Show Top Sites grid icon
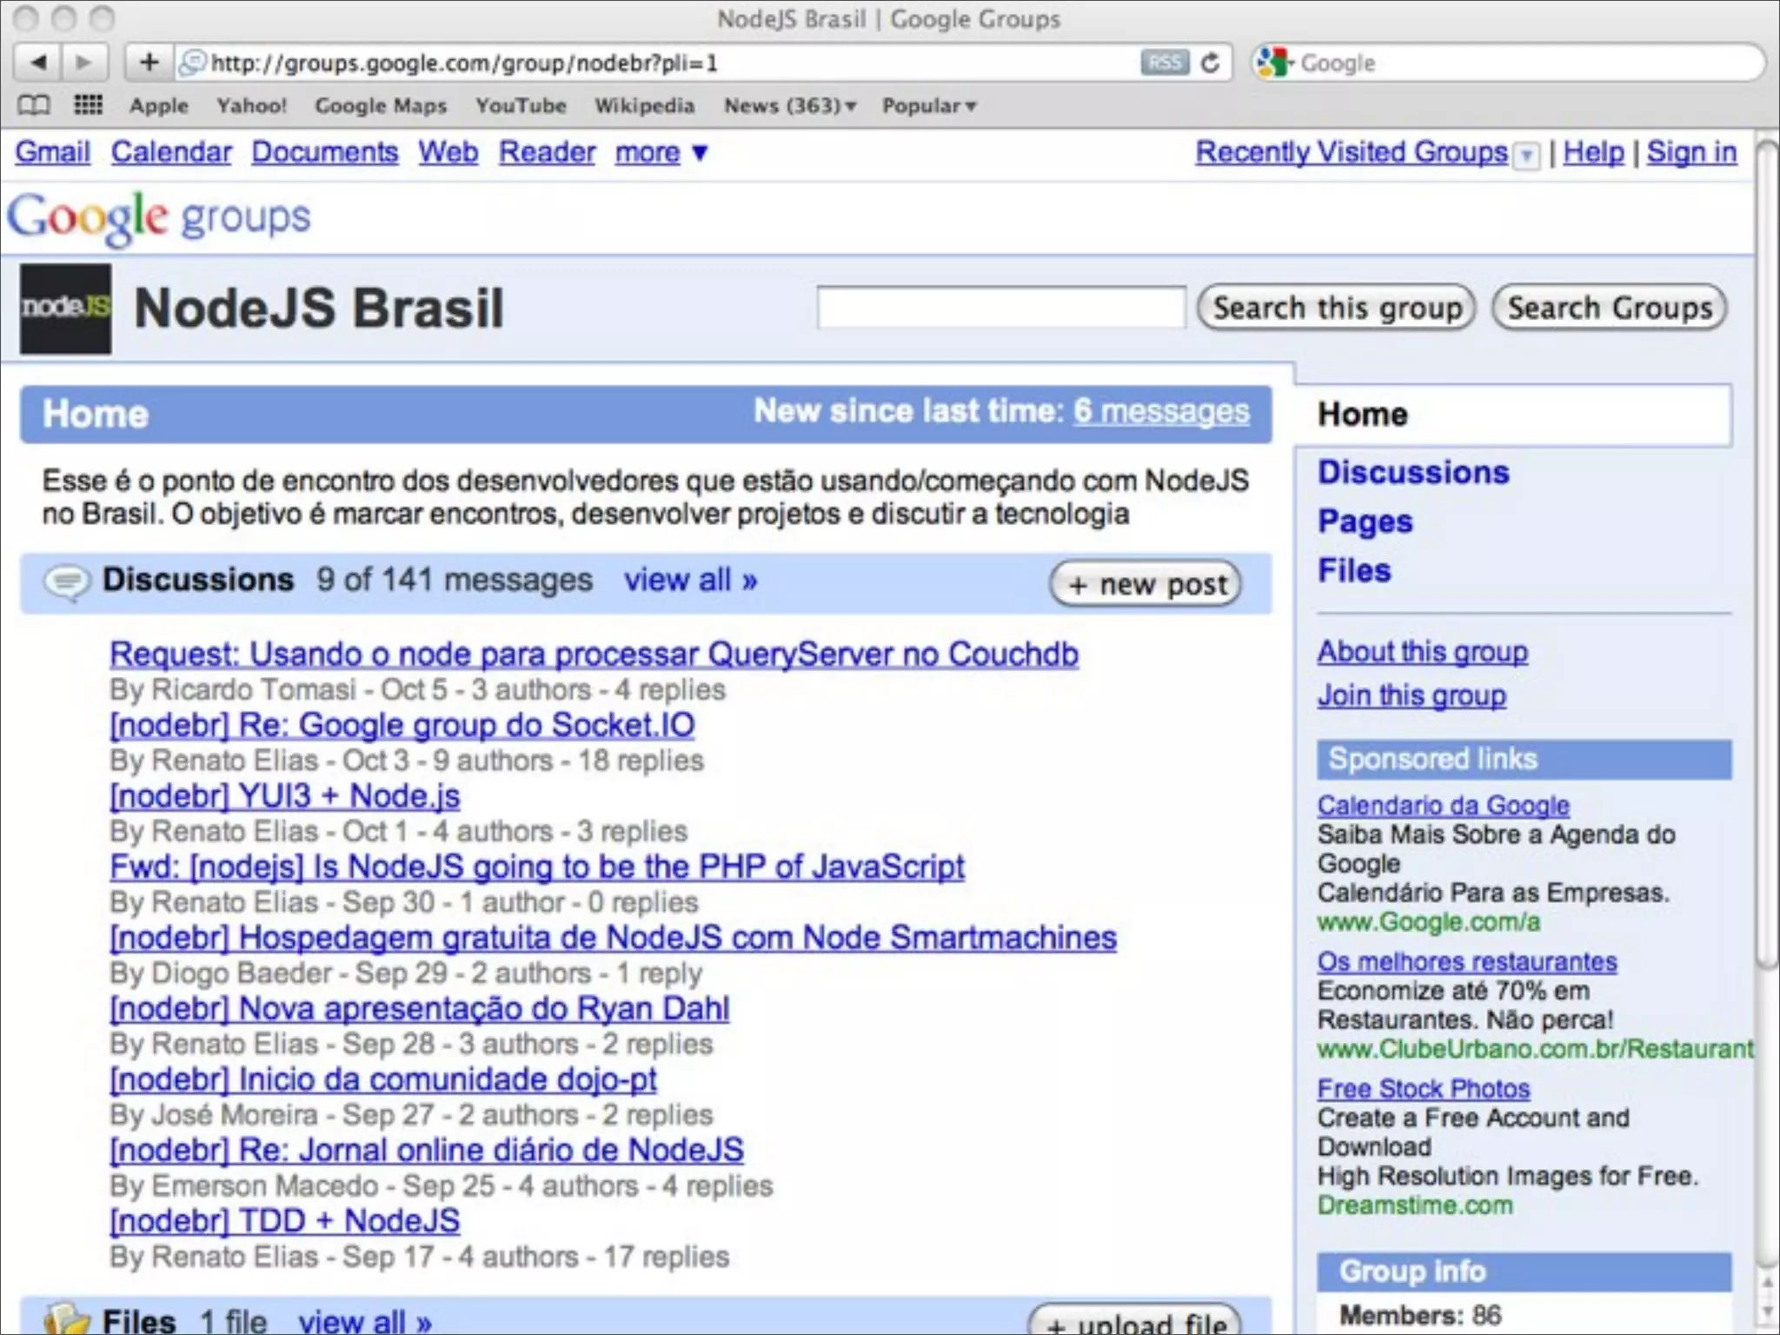1780x1335 pixels. pyautogui.click(x=88, y=105)
